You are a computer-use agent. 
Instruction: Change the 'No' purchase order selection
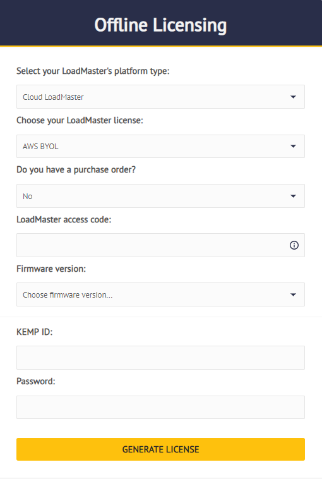(x=160, y=196)
